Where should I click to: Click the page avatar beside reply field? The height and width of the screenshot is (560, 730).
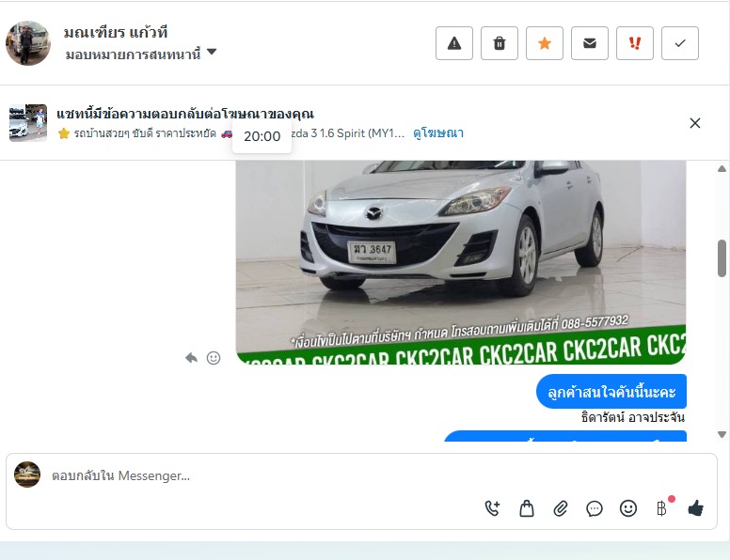[x=27, y=474]
